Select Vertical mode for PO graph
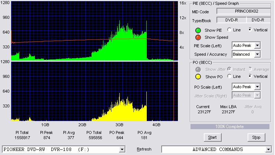 [x=250, y=76]
